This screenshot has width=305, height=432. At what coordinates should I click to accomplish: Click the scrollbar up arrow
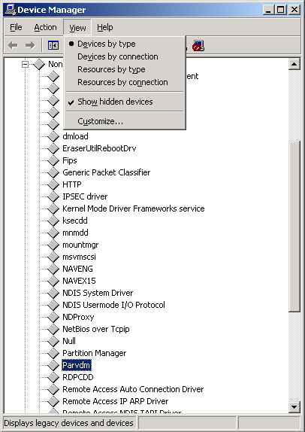click(294, 65)
